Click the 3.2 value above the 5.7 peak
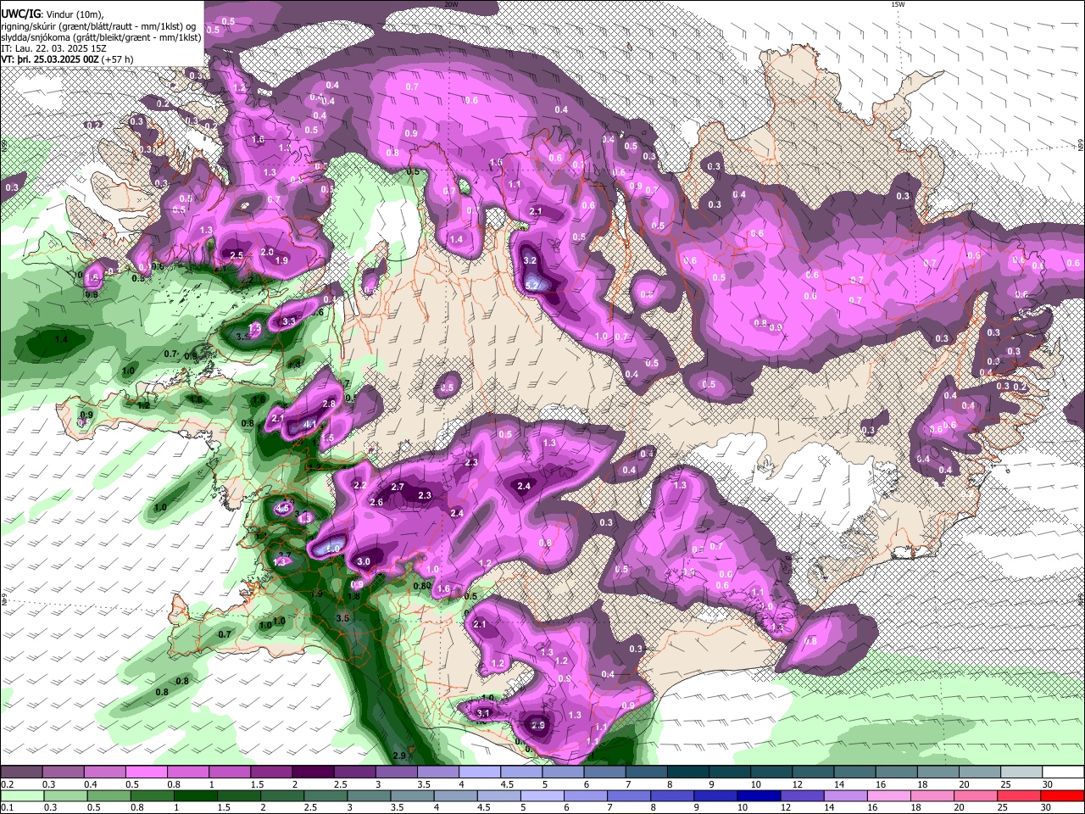1085x814 pixels. pos(531,260)
